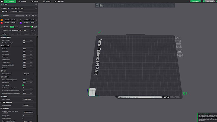The width and height of the screenshot is (217, 122).
Task: Open the Ironing type dropdown
Action: [x=28, y=99]
